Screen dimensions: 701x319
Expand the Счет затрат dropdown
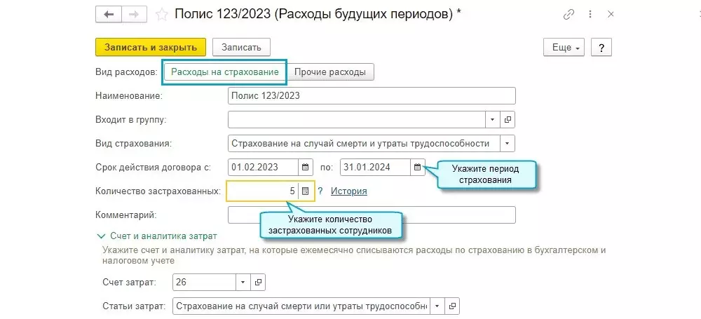tap(243, 283)
